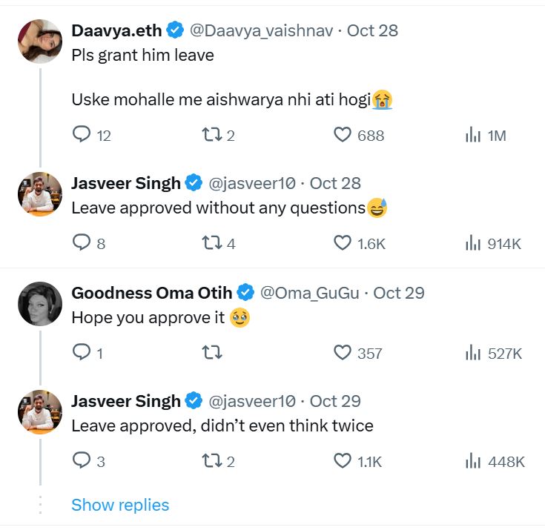This screenshot has width=545, height=530.
Task: Retweet 'Hope you approve it' tweet
Action: (x=211, y=353)
